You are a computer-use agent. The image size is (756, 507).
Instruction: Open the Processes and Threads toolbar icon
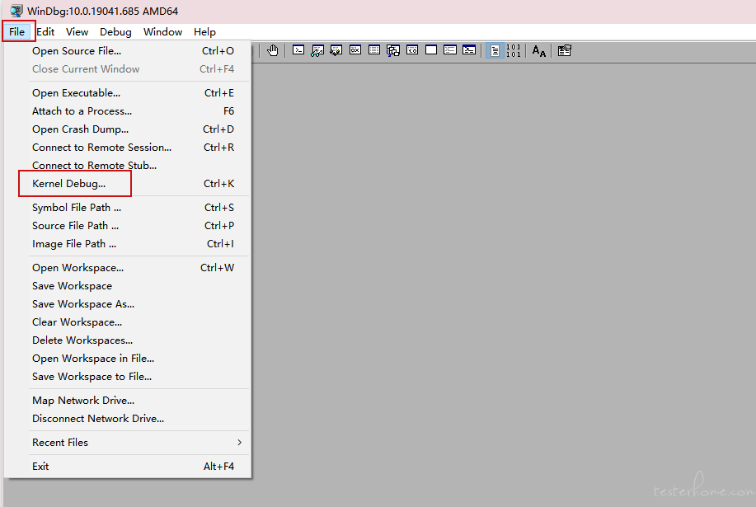pos(450,50)
